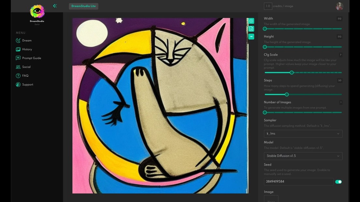360x202 pixels.
Task: Click the skip-back icon beside the image
Action: pyautogui.click(x=251, y=37)
